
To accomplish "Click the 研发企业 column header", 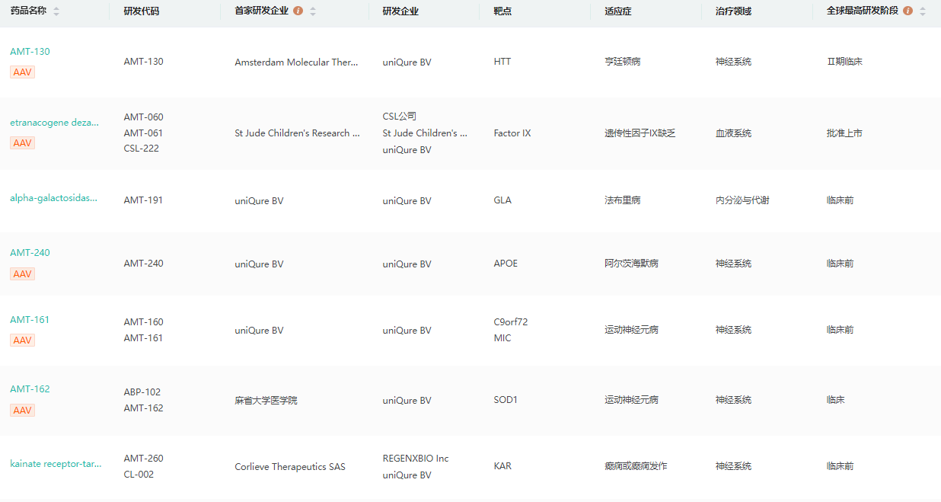I will pos(400,11).
